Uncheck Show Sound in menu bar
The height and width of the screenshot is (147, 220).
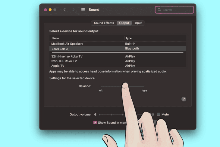pos(95,122)
